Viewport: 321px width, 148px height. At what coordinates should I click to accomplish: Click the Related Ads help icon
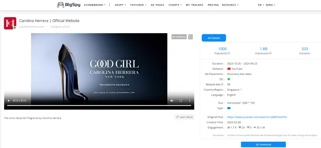[222, 84]
